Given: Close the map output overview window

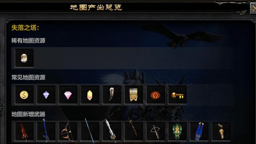Looking at the screenshot, I should point(253,8).
